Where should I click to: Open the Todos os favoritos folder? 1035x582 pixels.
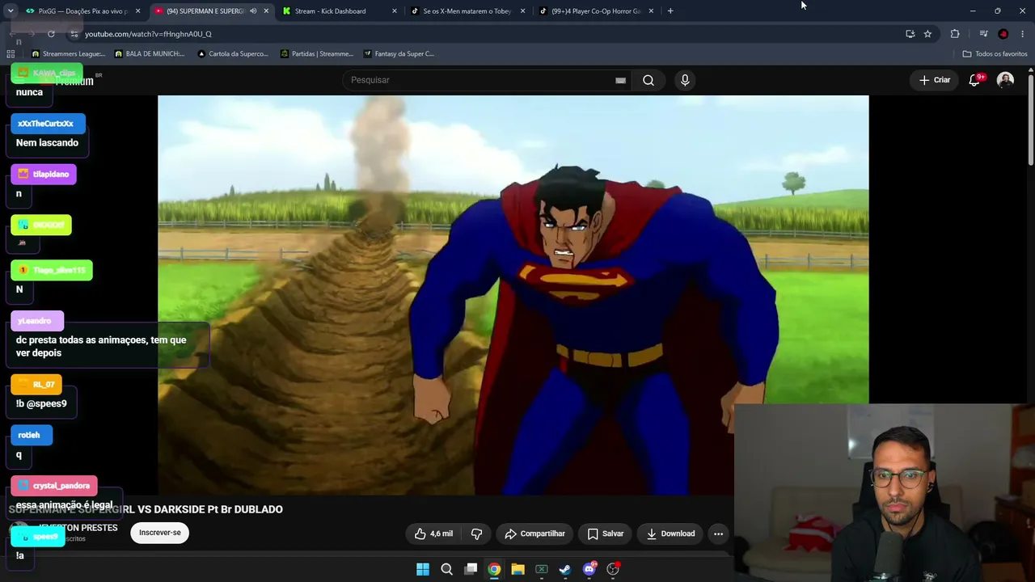(995, 54)
